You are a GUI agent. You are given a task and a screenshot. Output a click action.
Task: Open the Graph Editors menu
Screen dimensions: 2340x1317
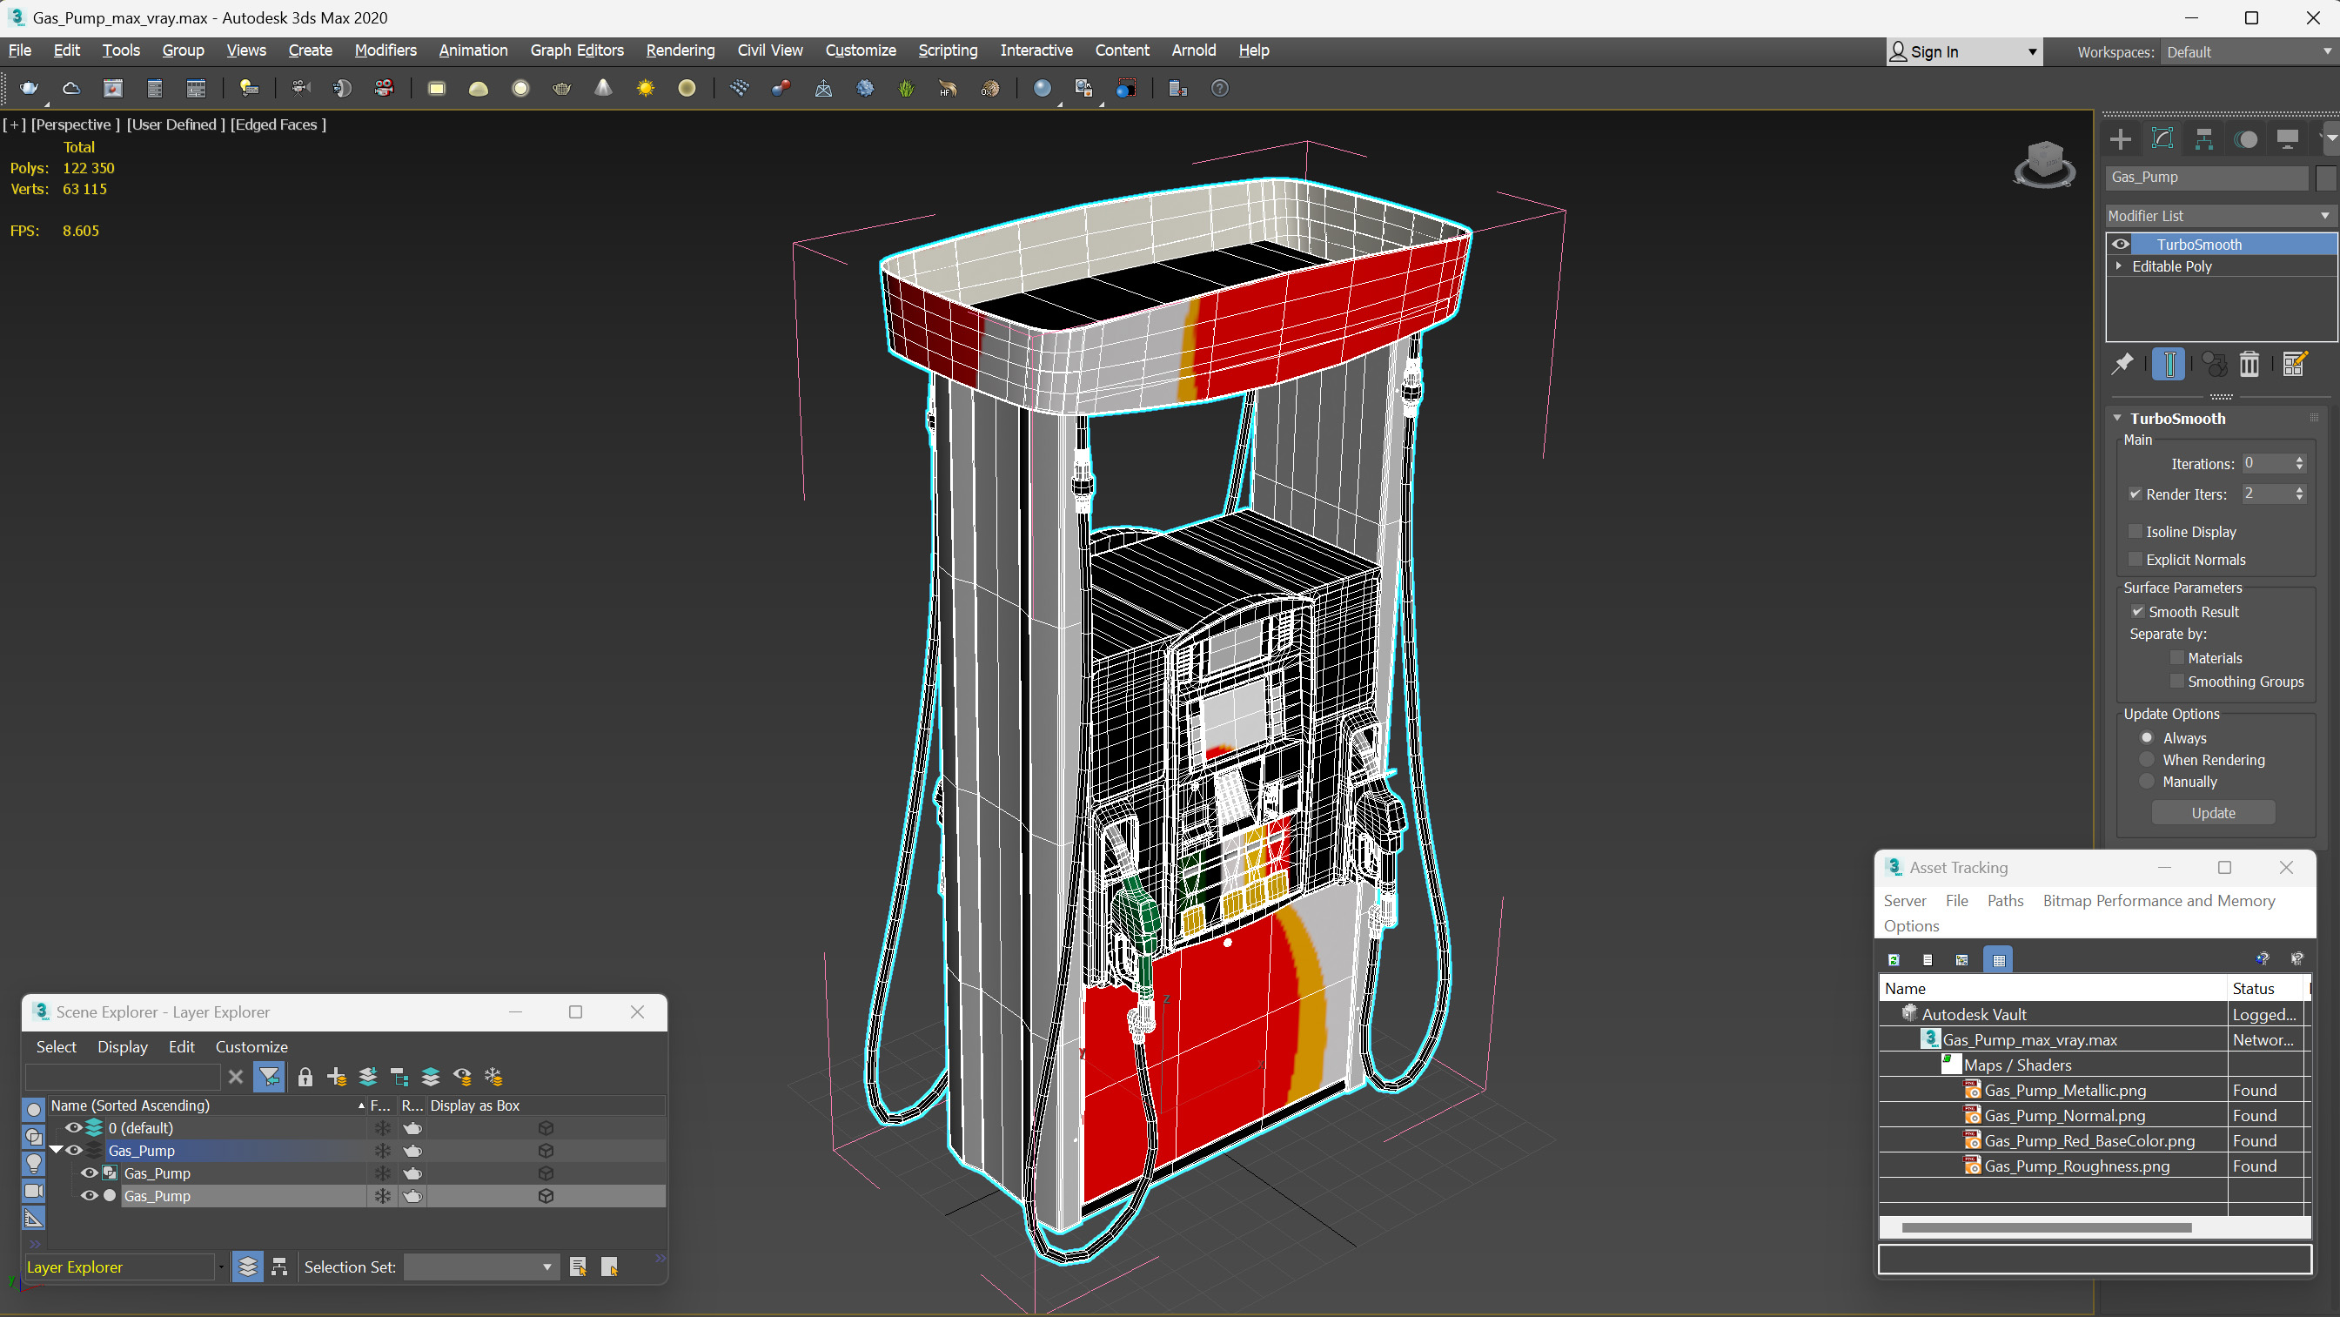[577, 50]
